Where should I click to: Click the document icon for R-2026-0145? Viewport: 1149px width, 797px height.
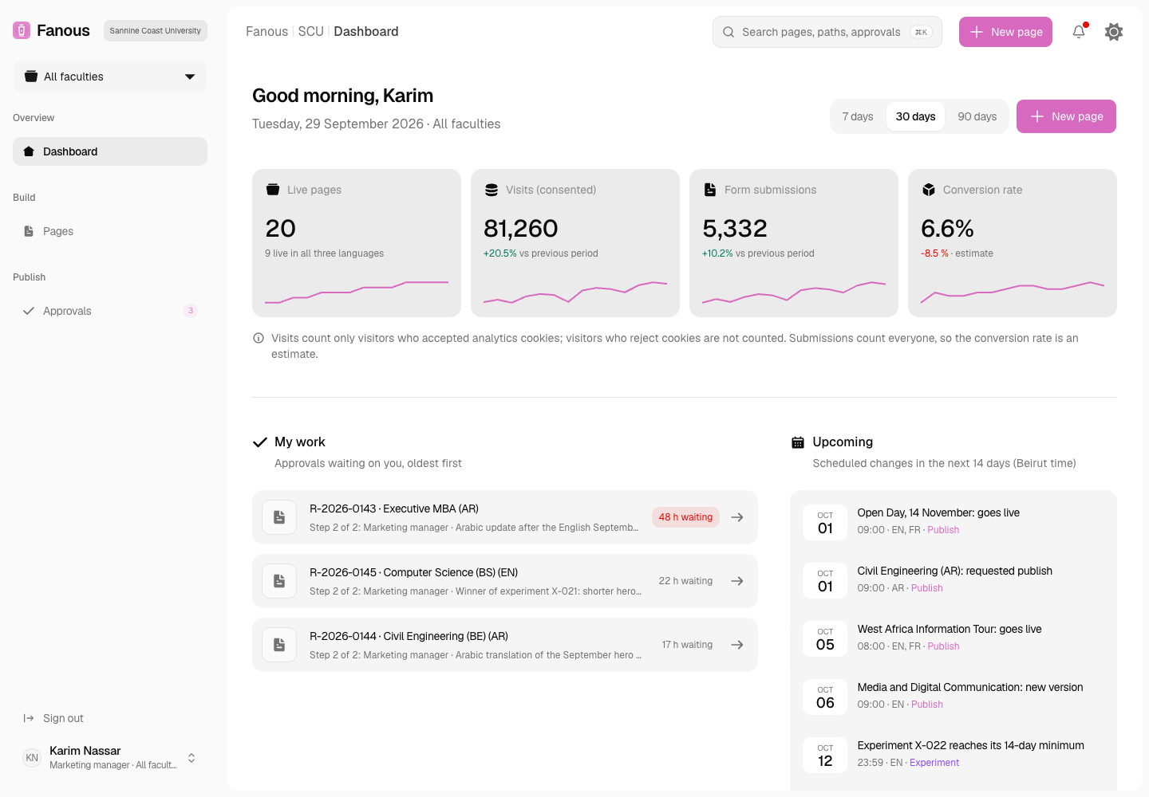click(279, 581)
